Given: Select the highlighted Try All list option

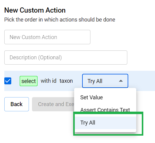Looking at the screenshot, I should point(105,123).
